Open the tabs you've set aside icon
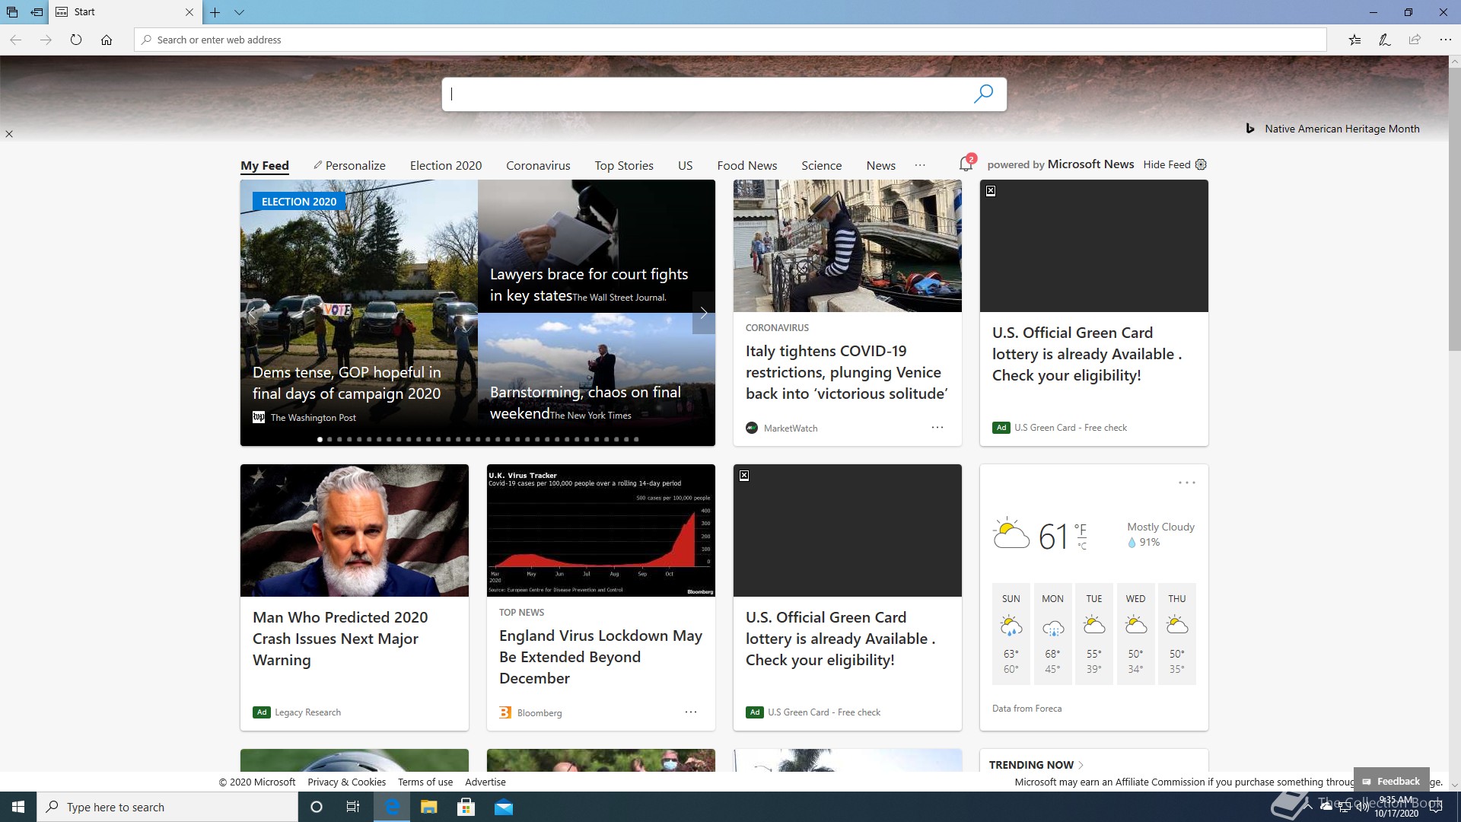Viewport: 1461px width, 822px height. pos(12,12)
